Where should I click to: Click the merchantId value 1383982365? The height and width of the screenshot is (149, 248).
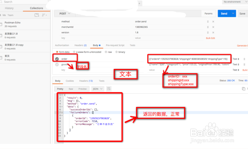[141, 27]
